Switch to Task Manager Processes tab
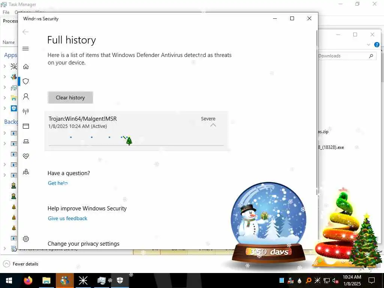The height and width of the screenshot is (288, 384). tap(10, 21)
